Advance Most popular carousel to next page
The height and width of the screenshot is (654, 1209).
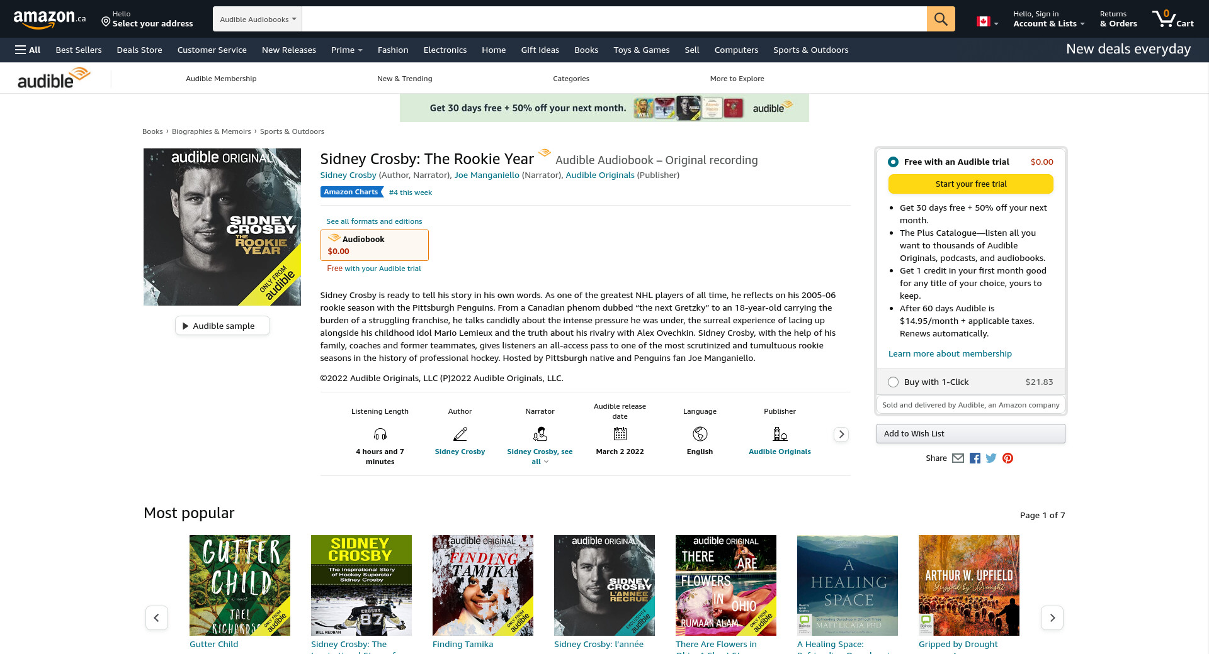1052,618
